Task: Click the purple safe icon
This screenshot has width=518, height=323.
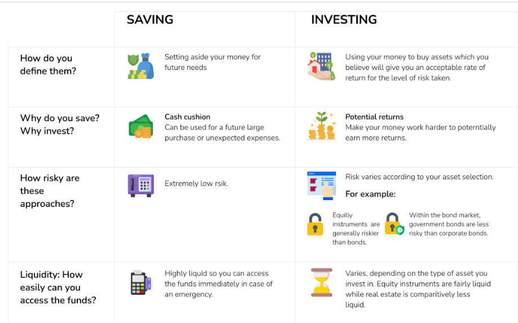Action: click(x=141, y=185)
